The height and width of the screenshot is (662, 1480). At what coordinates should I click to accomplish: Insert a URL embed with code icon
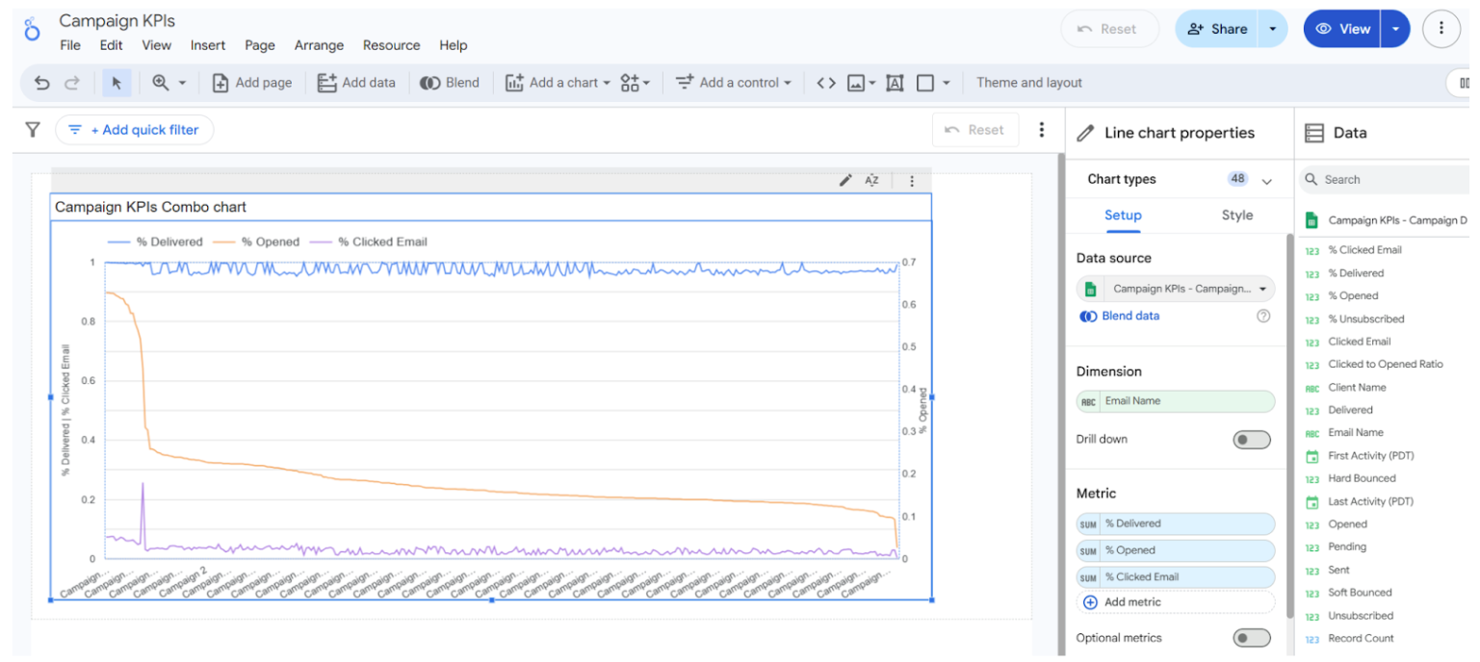[826, 83]
